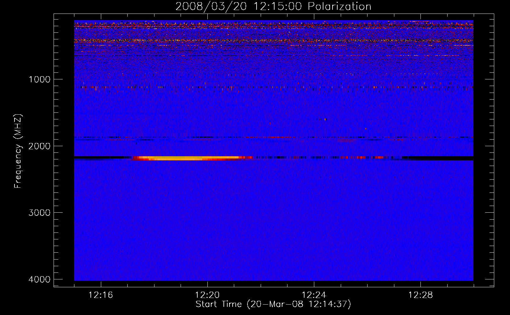Viewport: 510px width, 315px height.
Task: Click the "12:16" time tick label
Action: coord(101,295)
